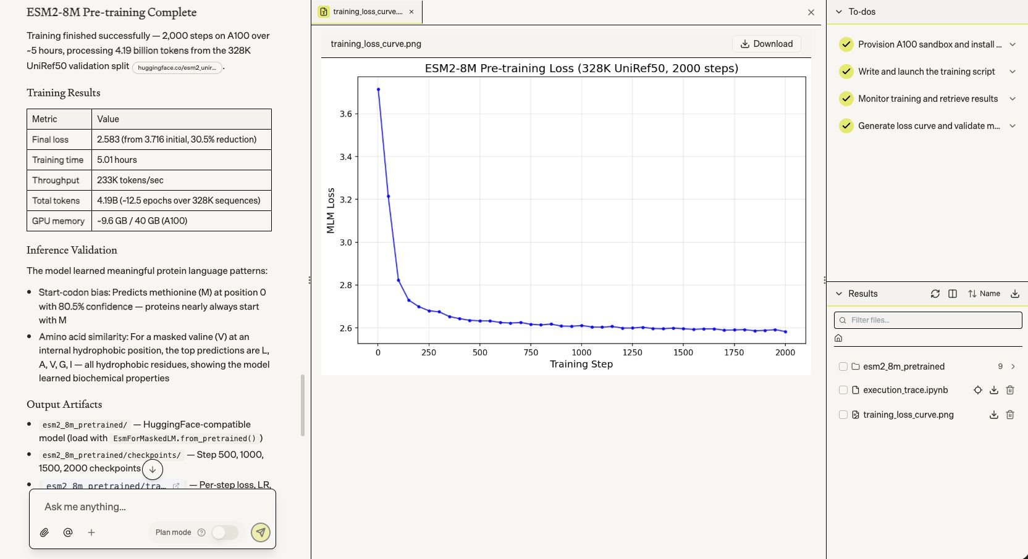Close the training_loss_curve tab
This screenshot has height=559, width=1028.
[411, 12]
